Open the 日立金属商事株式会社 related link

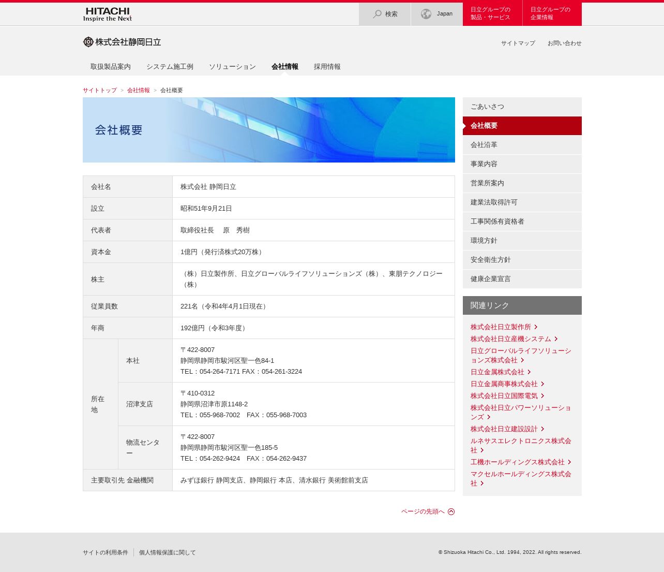click(x=504, y=384)
